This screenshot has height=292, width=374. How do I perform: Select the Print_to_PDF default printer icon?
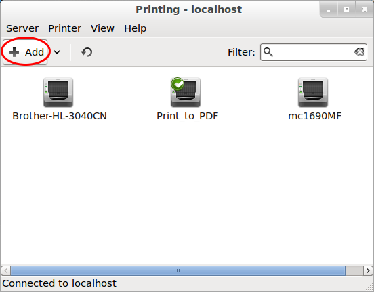[x=186, y=92]
